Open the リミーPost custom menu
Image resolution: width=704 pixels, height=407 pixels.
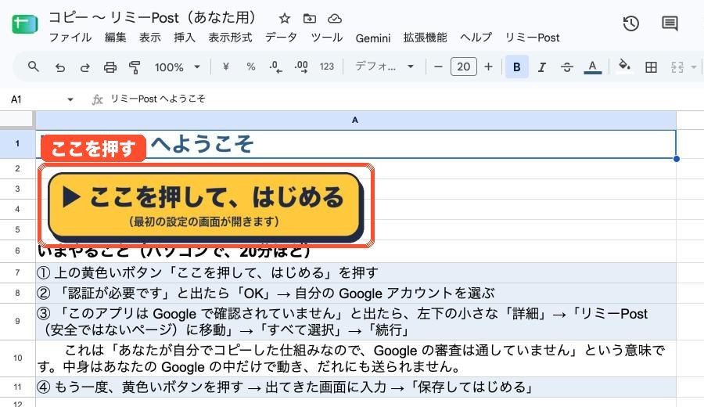(x=532, y=38)
